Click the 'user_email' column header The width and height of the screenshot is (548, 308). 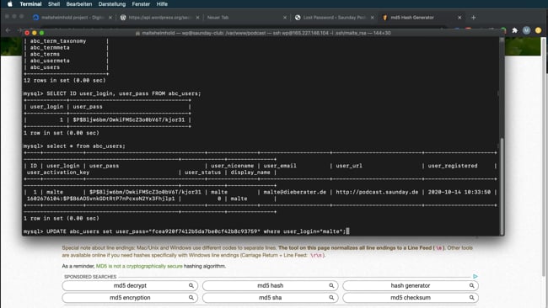click(280, 166)
